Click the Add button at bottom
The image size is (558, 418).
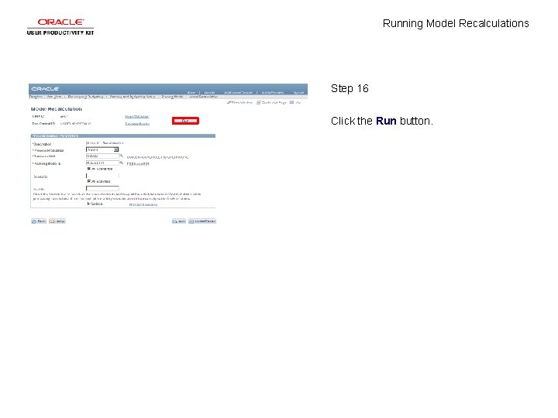(x=179, y=221)
